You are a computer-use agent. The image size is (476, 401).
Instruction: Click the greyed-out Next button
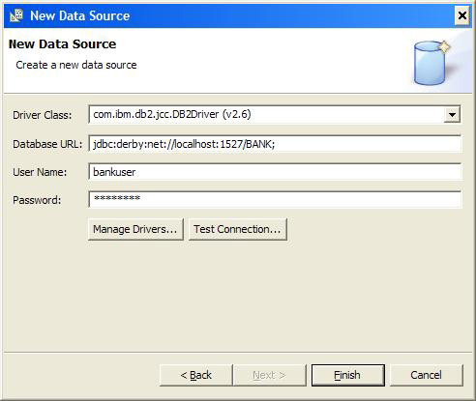(269, 375)
